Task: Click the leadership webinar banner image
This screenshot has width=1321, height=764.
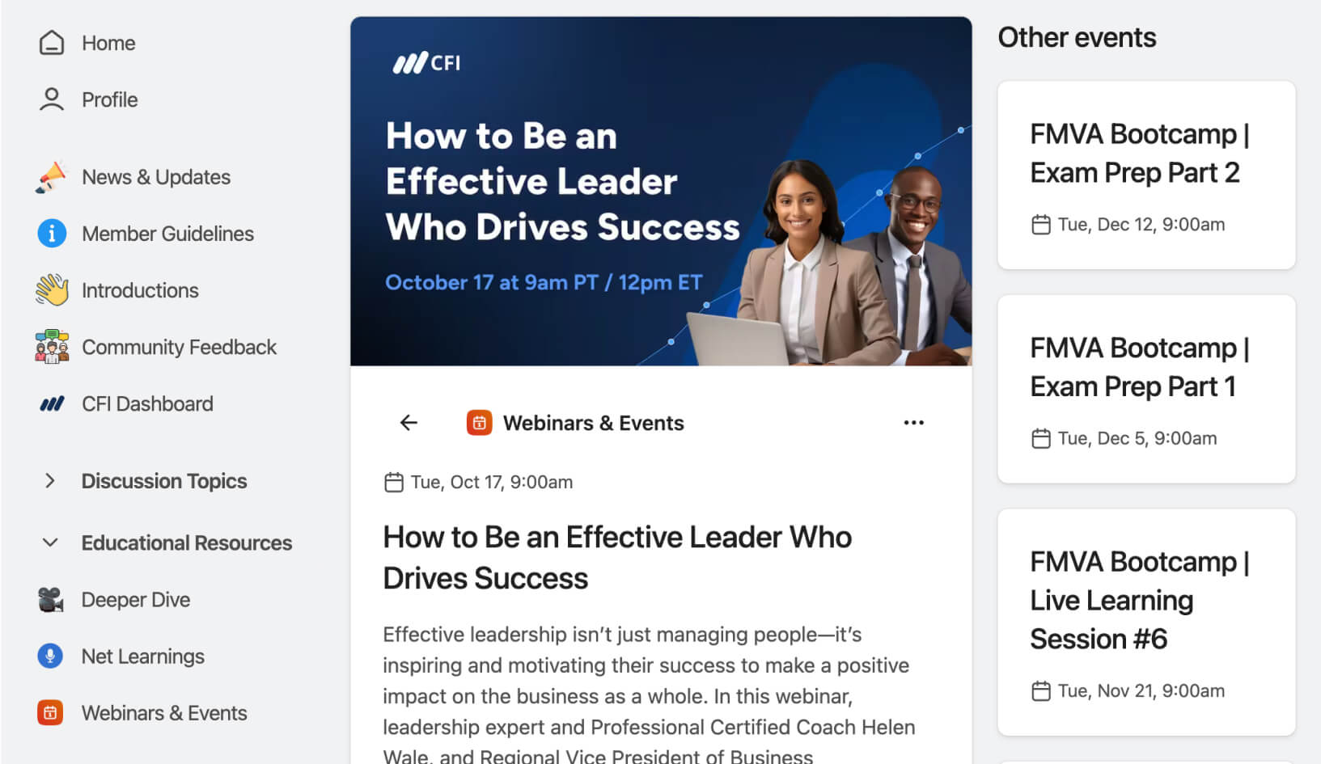Action: (660, 192)
